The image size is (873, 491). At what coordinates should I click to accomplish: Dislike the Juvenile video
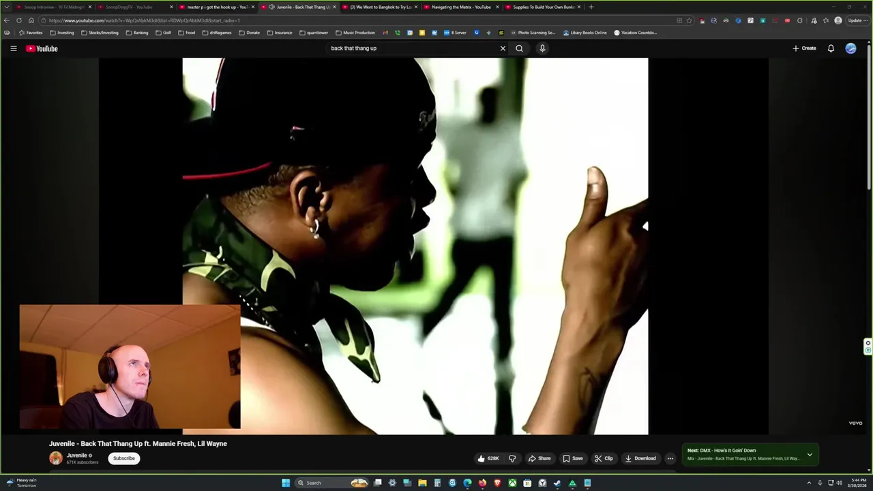click(x=512, y=458)
